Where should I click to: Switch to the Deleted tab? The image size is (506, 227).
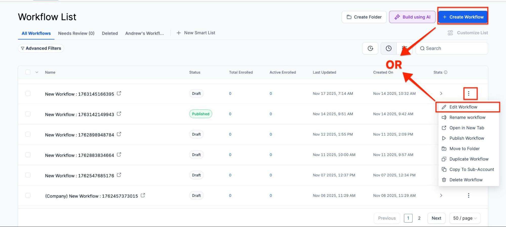tap(110, 33)
